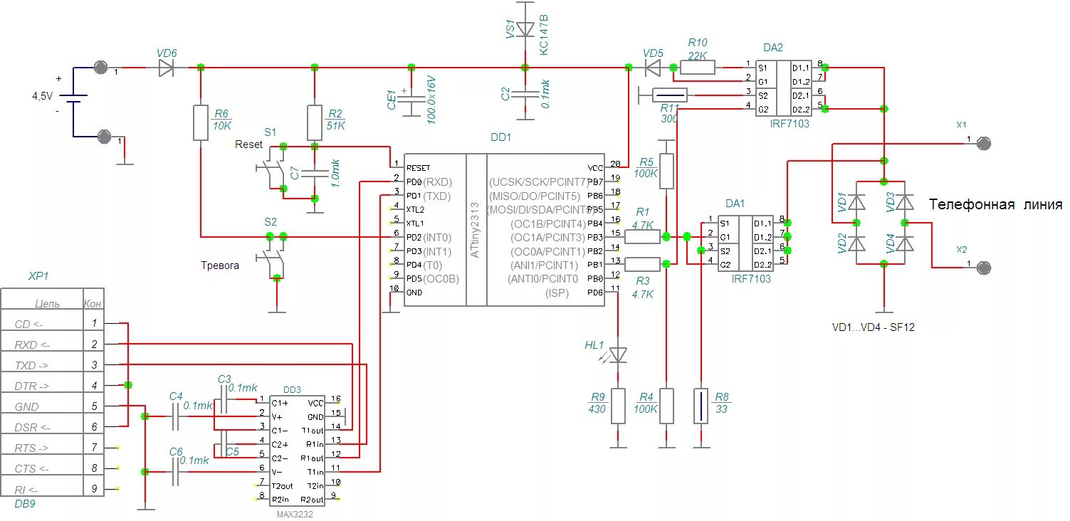
Task: Click the VS1 zener diode symbol
Action: click(x=525, y=30)
